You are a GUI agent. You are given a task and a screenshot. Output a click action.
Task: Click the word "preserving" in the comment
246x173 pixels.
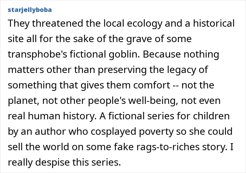coord(122,70)
